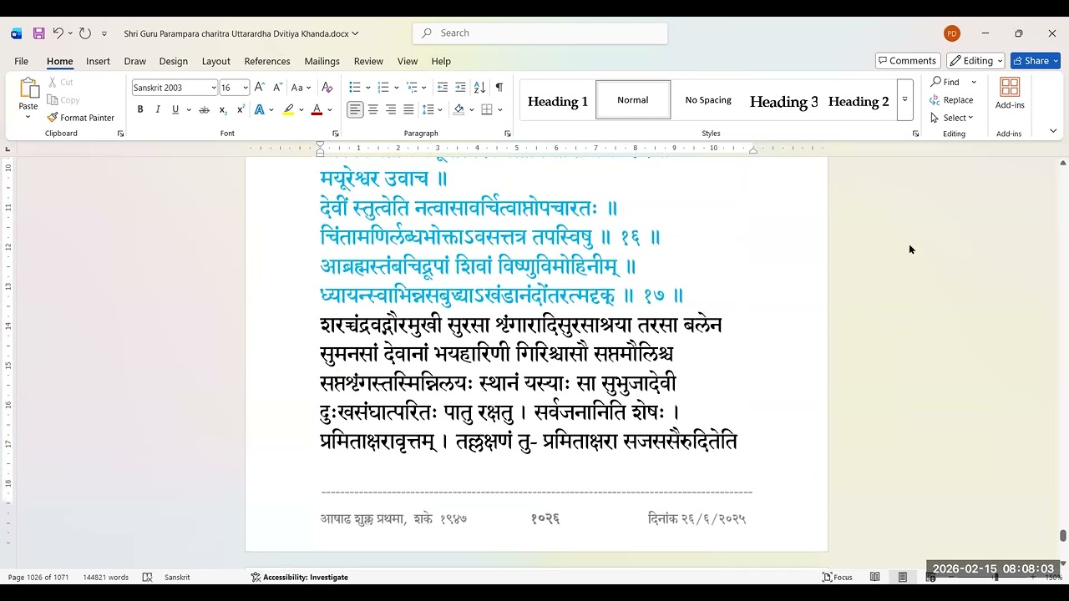Screen dimensions: 1069x601
Task: Click Replace in Editing group
Action: [x=951, y=100]
